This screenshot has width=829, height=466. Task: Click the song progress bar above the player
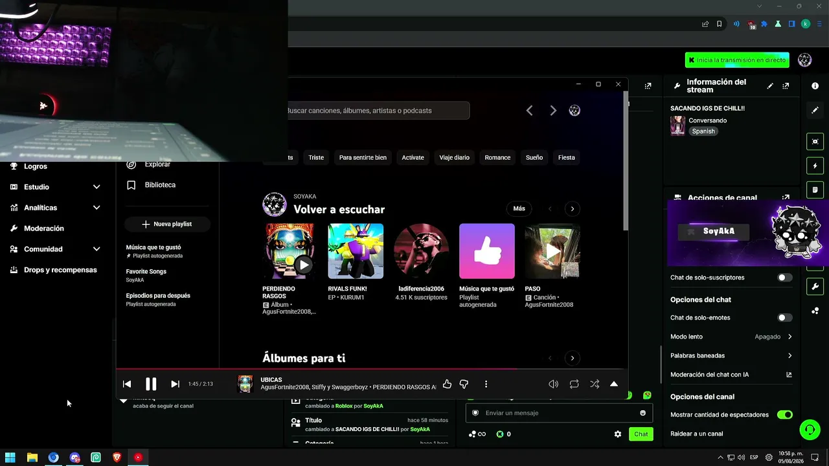click(372, 369)
